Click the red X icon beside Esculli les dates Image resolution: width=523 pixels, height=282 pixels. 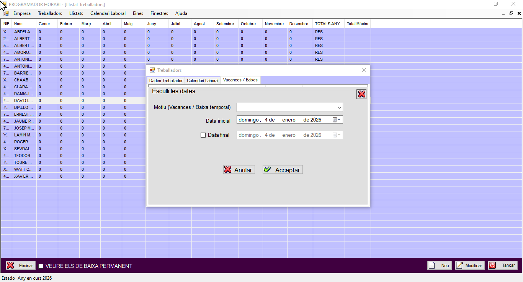pyautogui.click(x=361, y=94)
